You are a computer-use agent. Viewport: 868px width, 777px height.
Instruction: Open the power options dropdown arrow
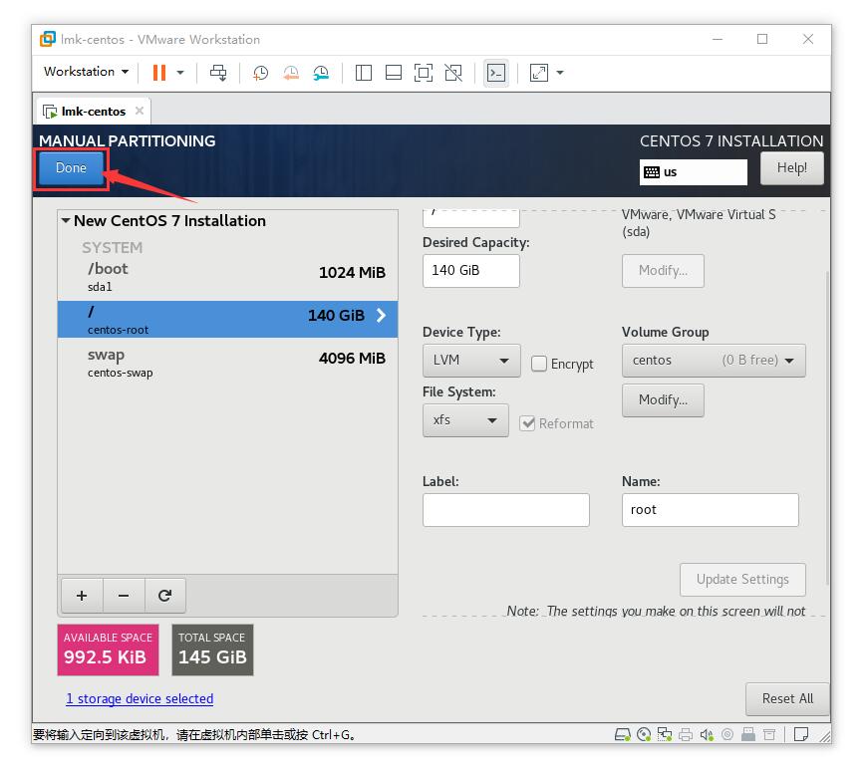pos(180,73)
